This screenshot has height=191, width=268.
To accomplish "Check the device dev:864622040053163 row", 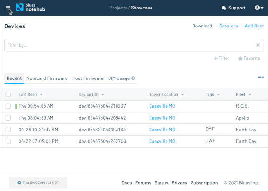I will tap(8, 130).
